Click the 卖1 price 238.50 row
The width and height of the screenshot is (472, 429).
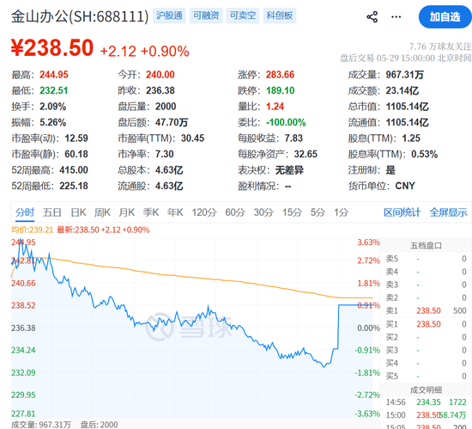coord(426,310)
